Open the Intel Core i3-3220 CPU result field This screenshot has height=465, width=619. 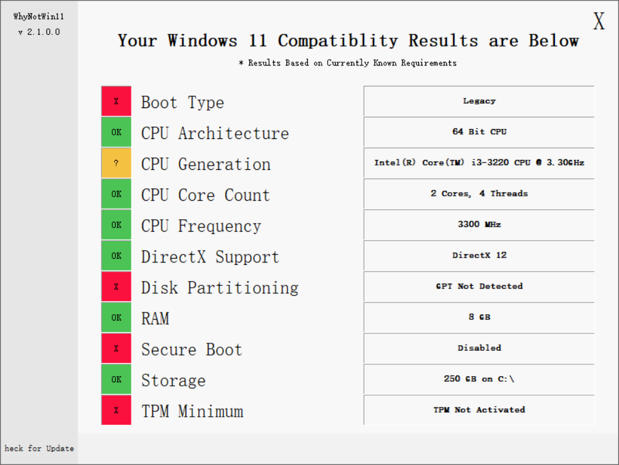coord(479,163)
